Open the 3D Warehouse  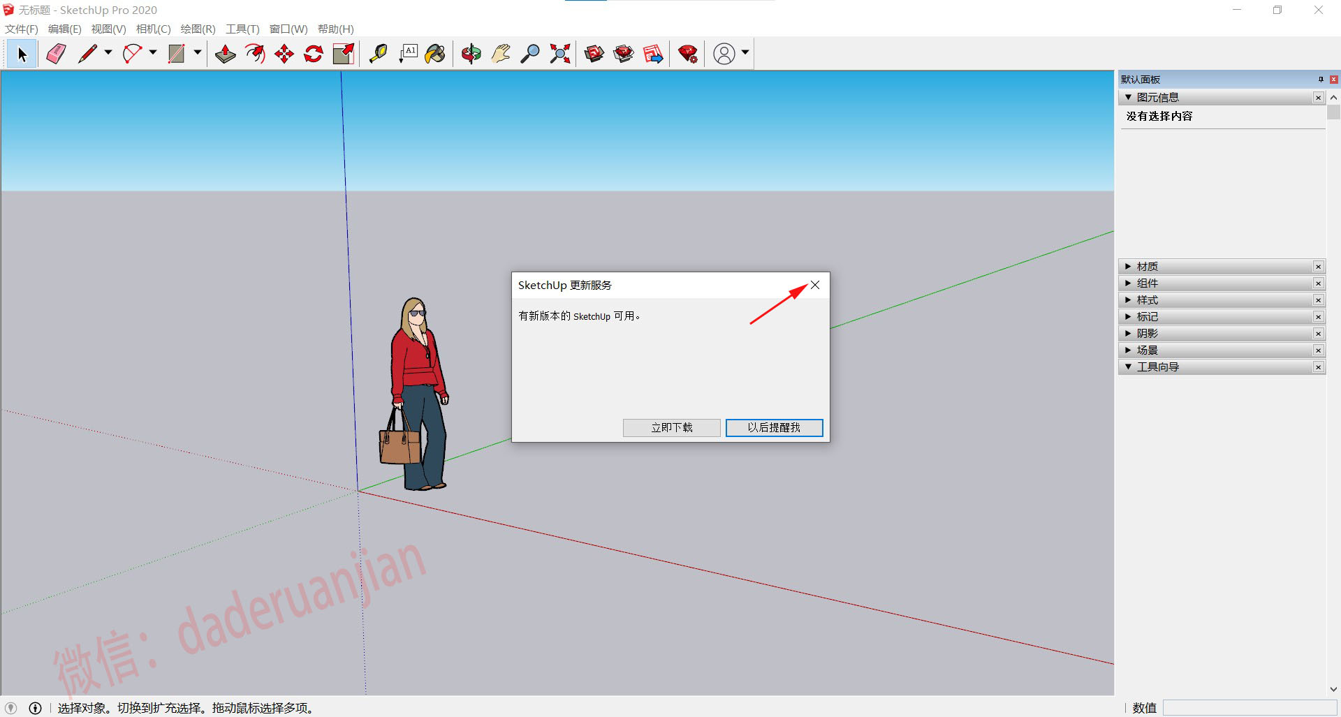594,54
